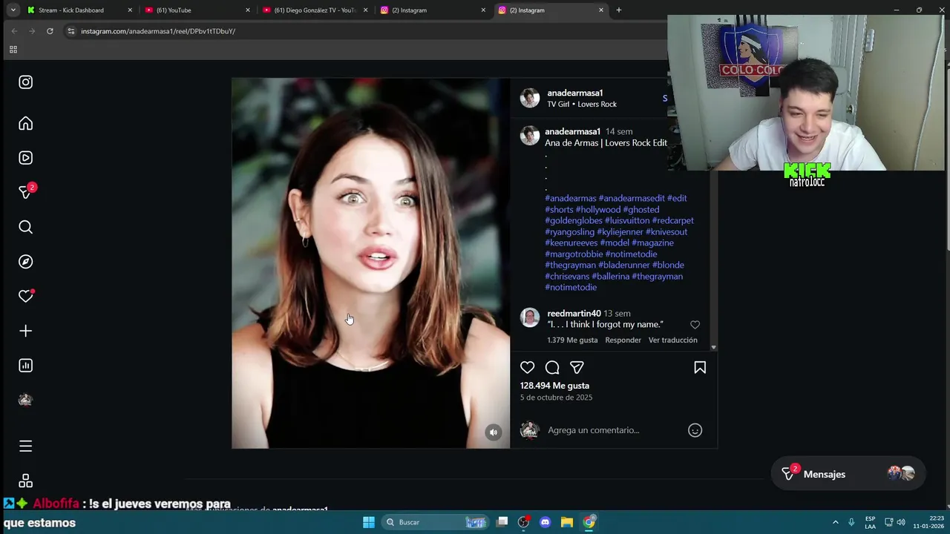The height and width of the screenshot is (534, 950).
Task: Open reedmartin40 commenter profile name
Action: [574, 313]
